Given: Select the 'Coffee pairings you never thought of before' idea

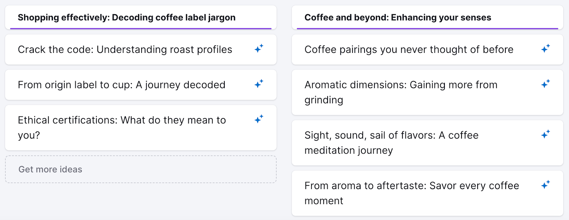Looking at the screenshot, I should [x=408, y=49].
